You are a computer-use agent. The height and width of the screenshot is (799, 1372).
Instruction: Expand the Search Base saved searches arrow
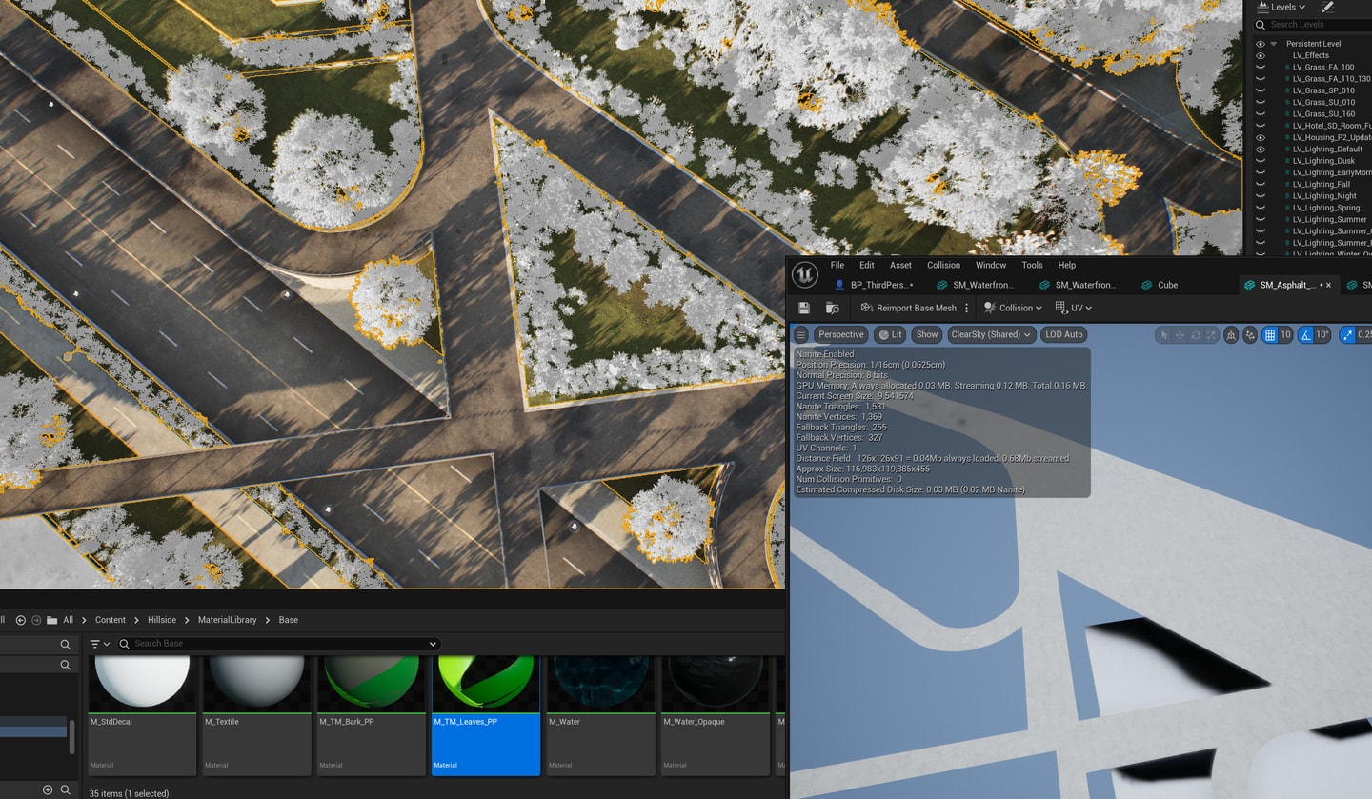click(x=434, y=644)
